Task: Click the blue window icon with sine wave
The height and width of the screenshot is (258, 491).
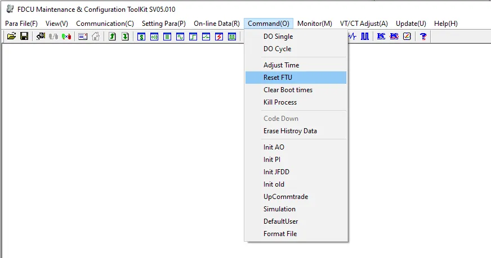Action: [180, 37]
